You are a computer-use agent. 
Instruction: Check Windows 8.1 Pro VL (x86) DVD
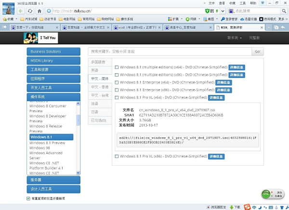(117, 156)
